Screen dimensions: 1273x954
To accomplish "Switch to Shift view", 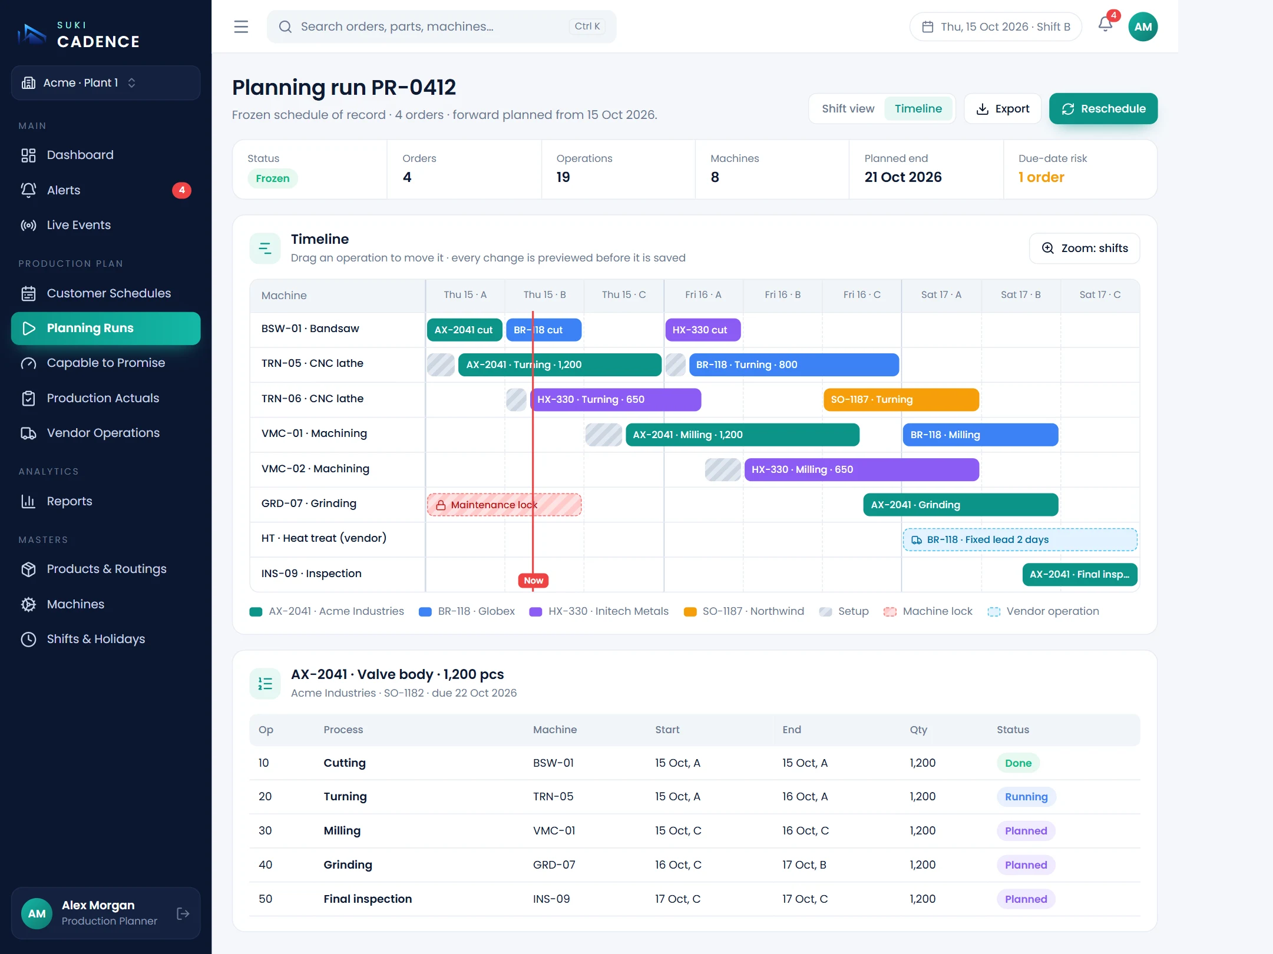I will [848, 109].
